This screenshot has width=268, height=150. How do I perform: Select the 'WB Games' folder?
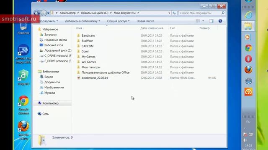click(88, 62)
